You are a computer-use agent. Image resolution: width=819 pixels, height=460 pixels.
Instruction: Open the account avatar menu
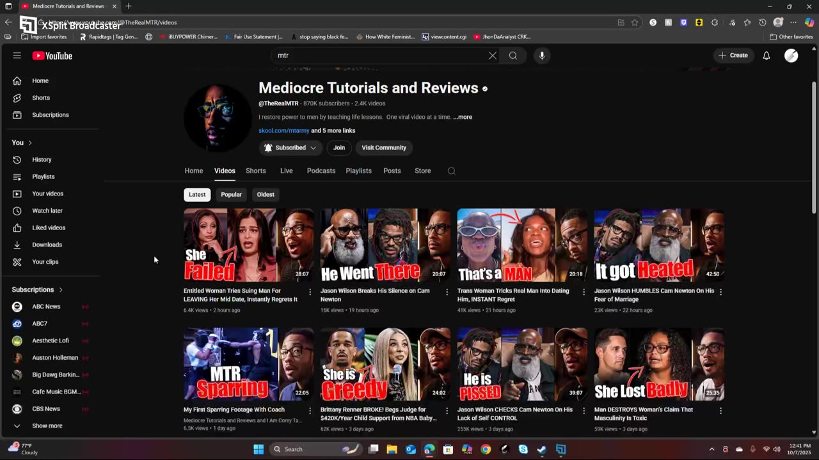click(791, 56)
